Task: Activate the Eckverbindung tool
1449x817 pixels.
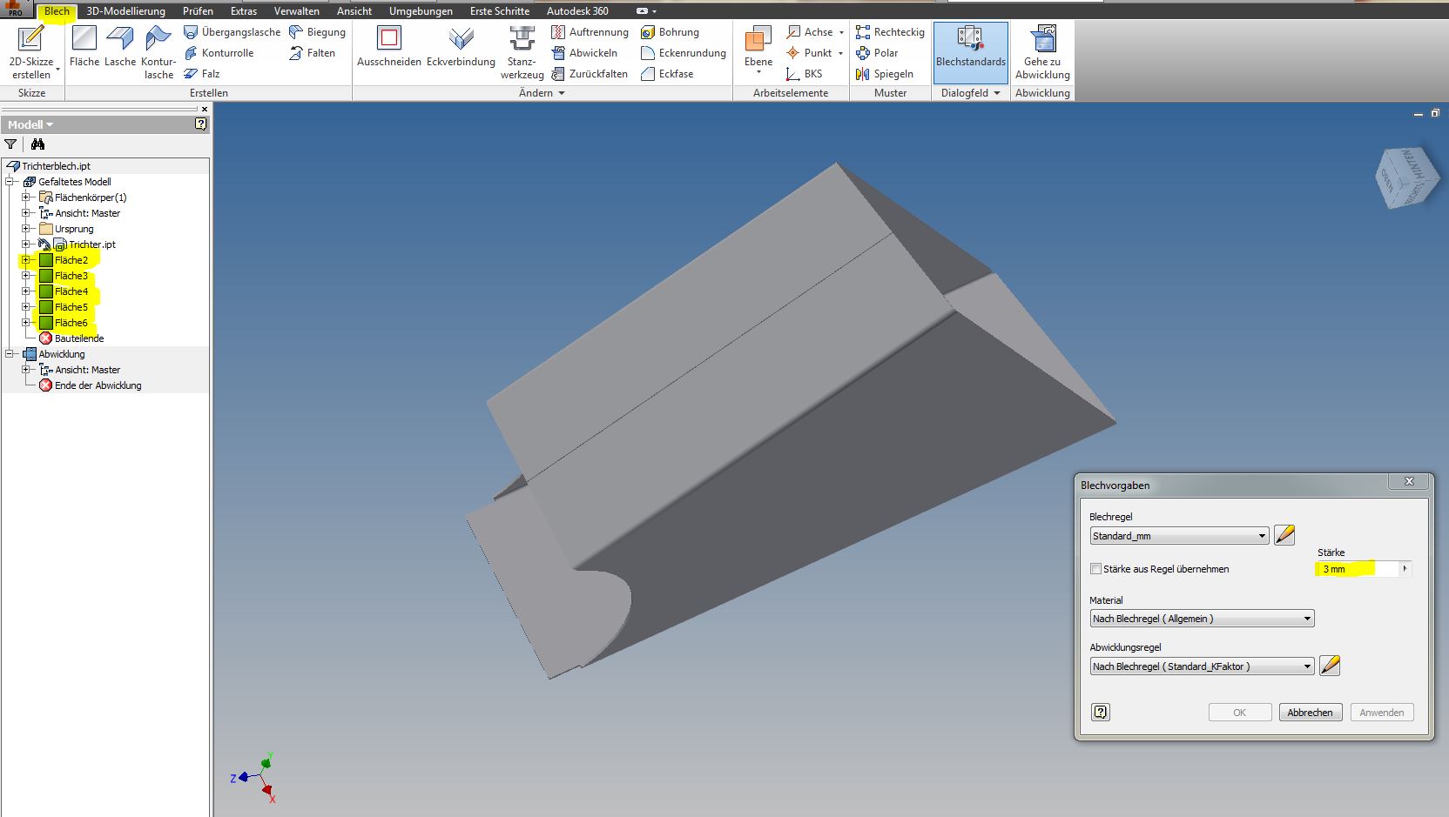Action: pos(461,47)
